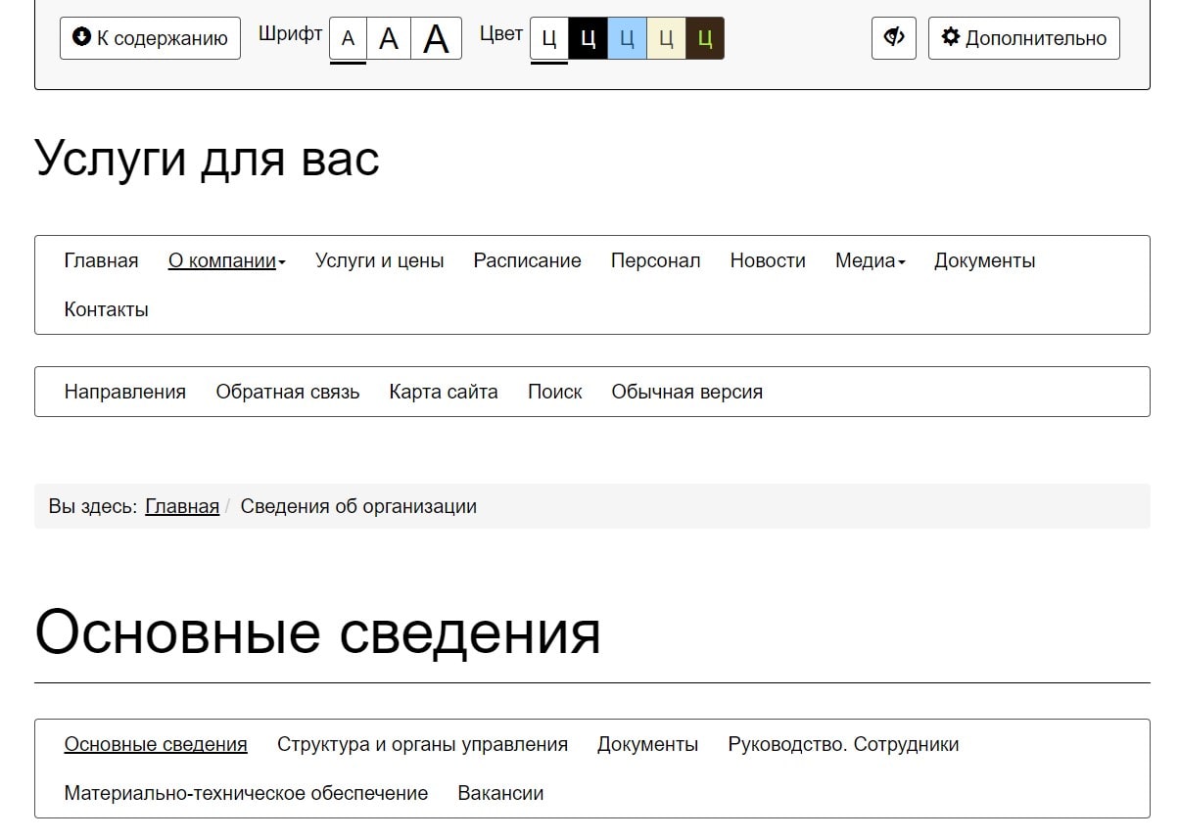Choose brown-green color scheme Ц swatch
The image size is (1179, 840).
click(705, 39)
